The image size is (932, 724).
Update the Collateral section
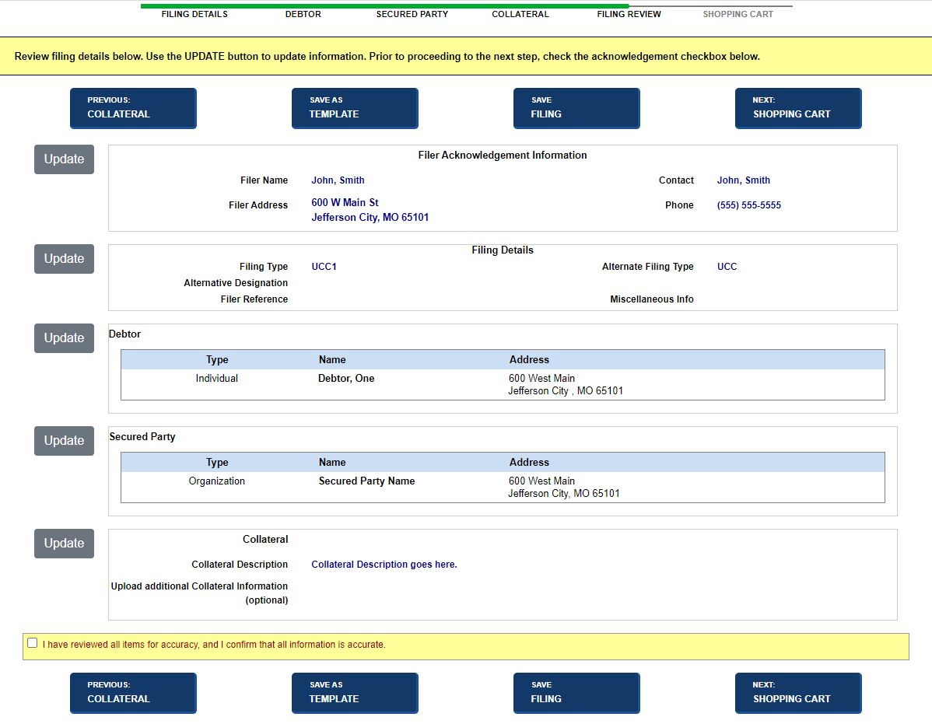pos(65,544)
